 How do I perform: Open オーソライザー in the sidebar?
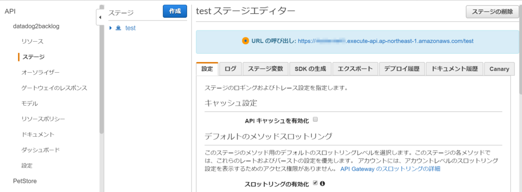(x=41, y=72)
